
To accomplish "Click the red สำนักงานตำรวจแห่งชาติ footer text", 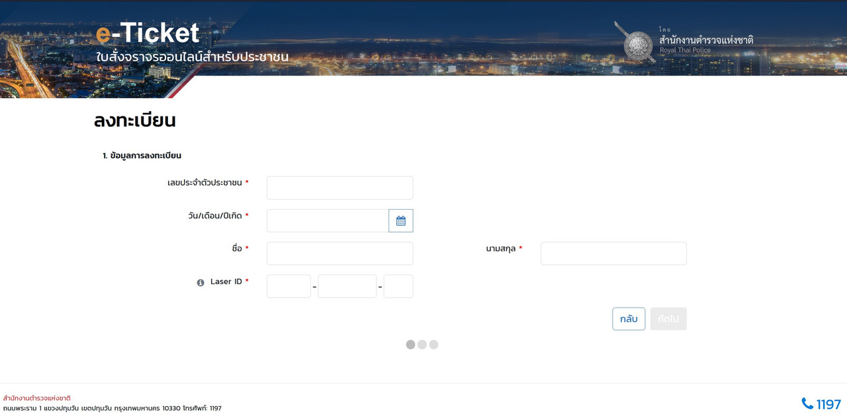I will (x=36, y=398).
